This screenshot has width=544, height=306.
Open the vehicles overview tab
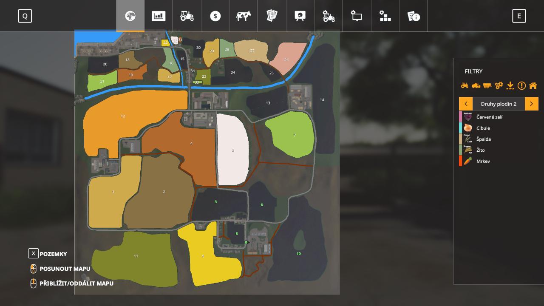coord(187,16)
